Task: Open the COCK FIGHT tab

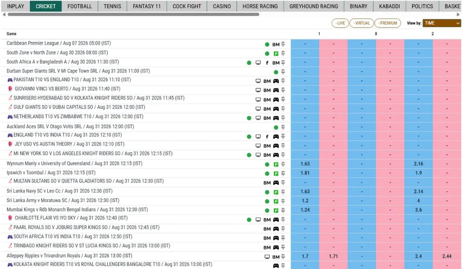Action: pos(187,6)
